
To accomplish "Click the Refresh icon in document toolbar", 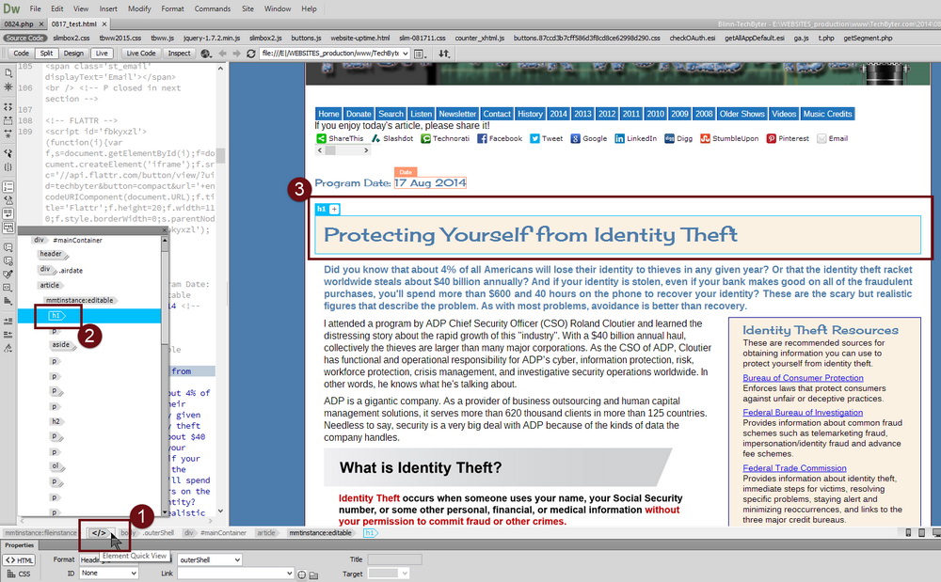I will [x=249, y=54].
